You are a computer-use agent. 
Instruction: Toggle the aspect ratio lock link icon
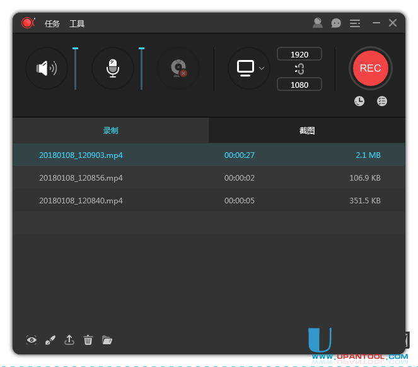pos(299,69)
